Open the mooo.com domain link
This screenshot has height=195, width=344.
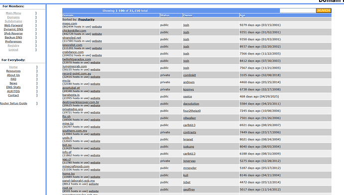pos(70,23)
